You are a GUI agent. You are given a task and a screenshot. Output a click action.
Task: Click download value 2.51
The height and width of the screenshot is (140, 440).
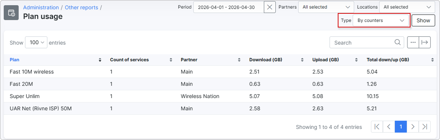coord(254,72)
